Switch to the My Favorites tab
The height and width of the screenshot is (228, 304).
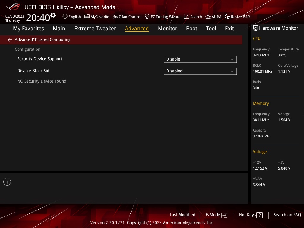click(x=28, y=28)
